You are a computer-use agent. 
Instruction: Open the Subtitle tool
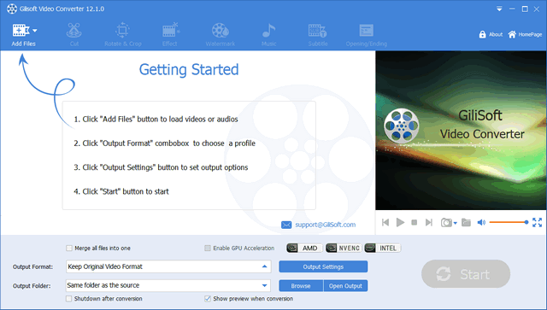coord(318,35)
